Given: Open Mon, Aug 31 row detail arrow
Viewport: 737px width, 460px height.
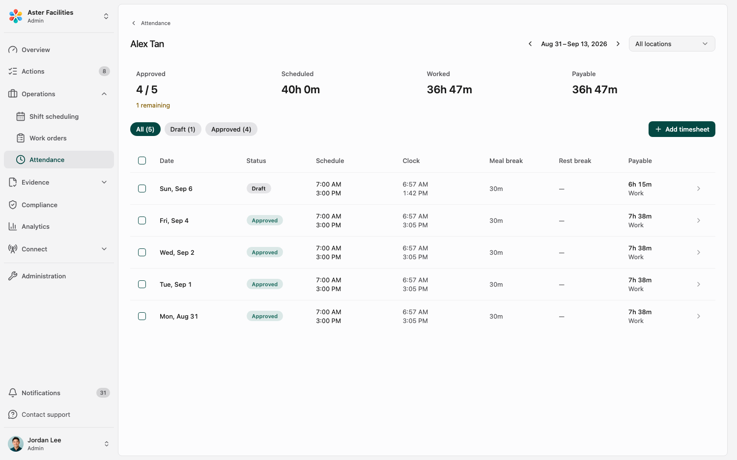Looking at the screenshot, I should [x=699, y=316].
